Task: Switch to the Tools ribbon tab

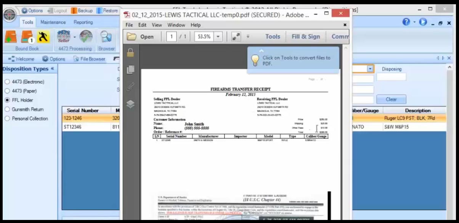Action: click(27, 22)
